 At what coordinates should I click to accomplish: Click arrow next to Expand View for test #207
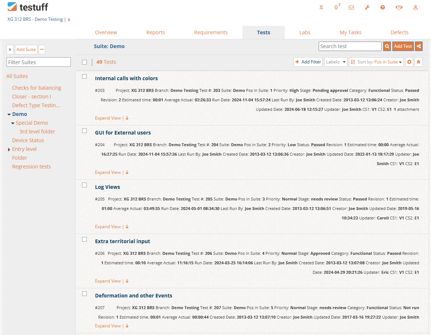click(x=127, y=326)
